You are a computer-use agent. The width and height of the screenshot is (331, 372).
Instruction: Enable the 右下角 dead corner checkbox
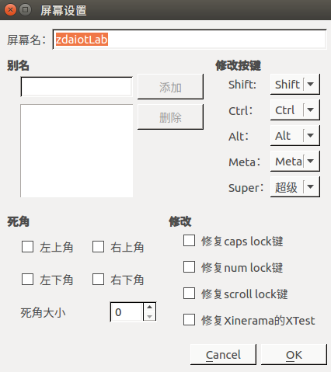coord(98,279)
